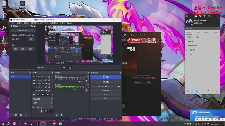The width and height of the screenshot is (225, 126).
Task: Click 隐藏模块 button in WeGame window
Action: pyautogui.click(x=138, y=82)
